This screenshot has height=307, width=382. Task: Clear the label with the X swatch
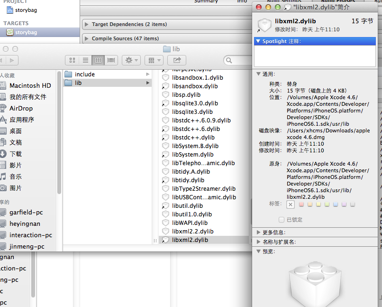click(x=291, y=205)
